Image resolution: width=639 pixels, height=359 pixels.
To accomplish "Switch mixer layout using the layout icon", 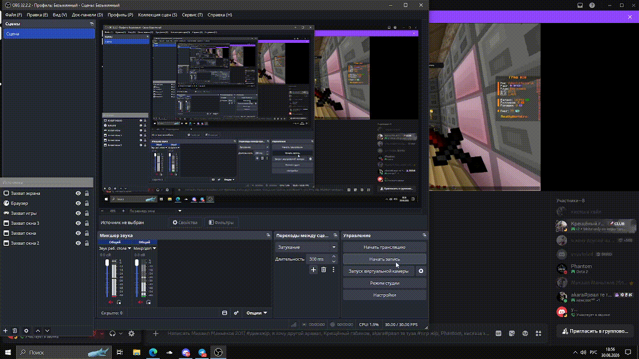I will 225,313.
